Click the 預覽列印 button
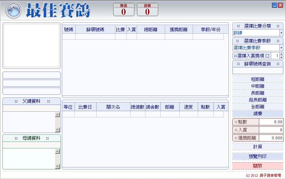 [x=257, y=156]
